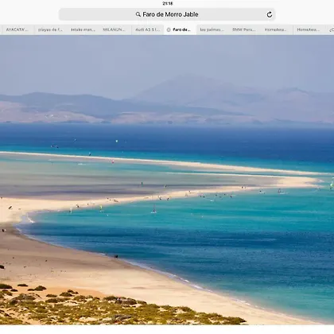Select the active Faro de... tab
The height and width of the screenshot is (334, 334).
pos(181,29)
